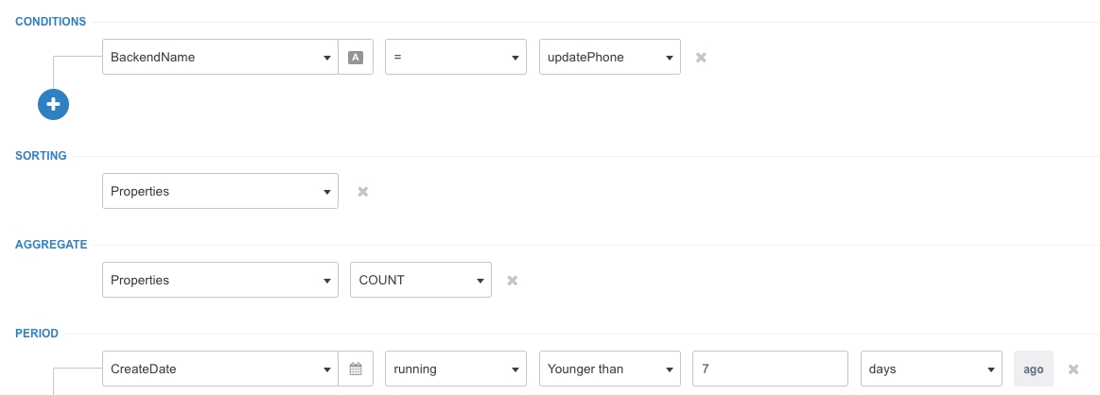The height and width of the screenshot is (395, 1100).
Task: Change the COUNT aggregate function dropdown
Action: point(420,280)
